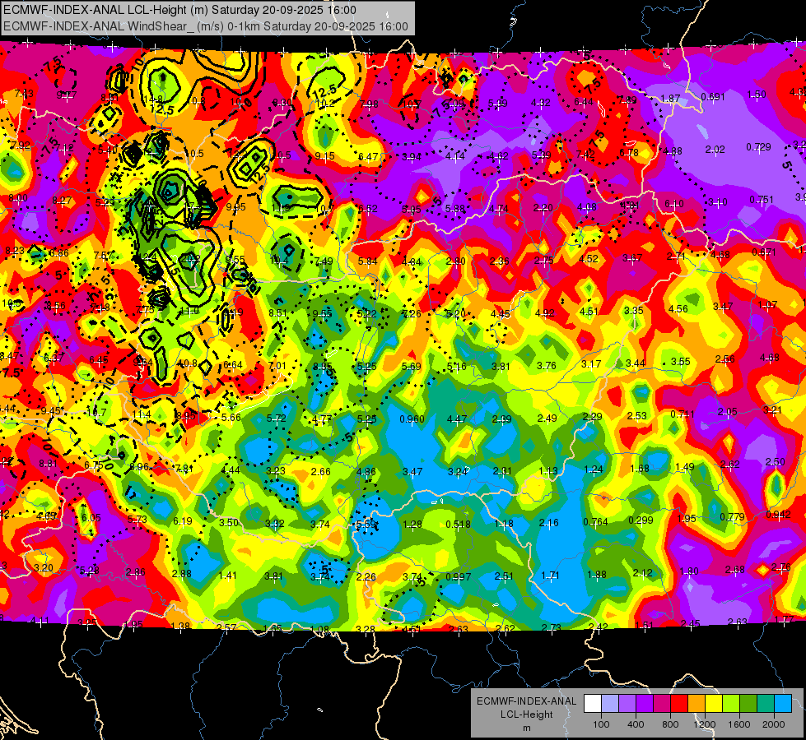The width and height of the screenshot is (806, 740).
Task: Select the magenta-pink legend swatch
Action: [x=662, y=704]
